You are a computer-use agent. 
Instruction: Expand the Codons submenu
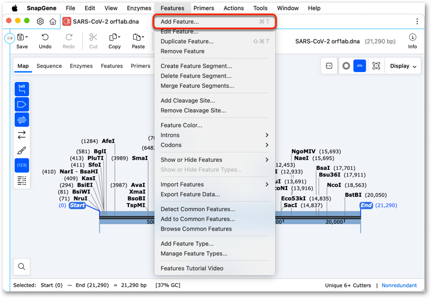pyautogui.click(x=215, y=145)
